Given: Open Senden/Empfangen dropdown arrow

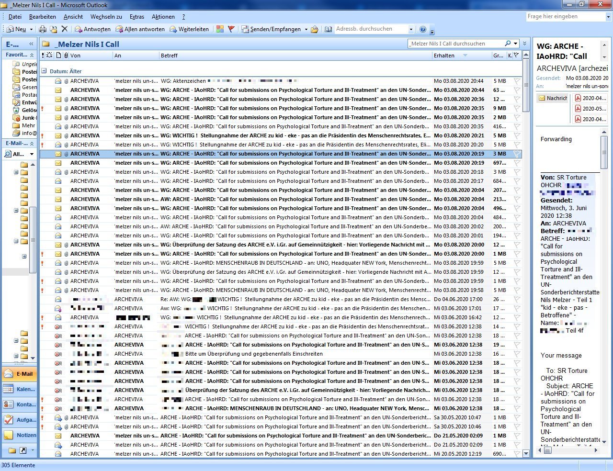Looking at the screenshot, I should [x=306, y=29].
